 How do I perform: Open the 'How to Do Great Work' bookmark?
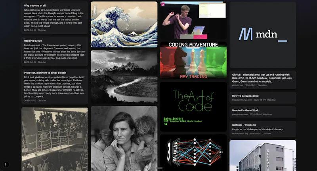[263, 112]
